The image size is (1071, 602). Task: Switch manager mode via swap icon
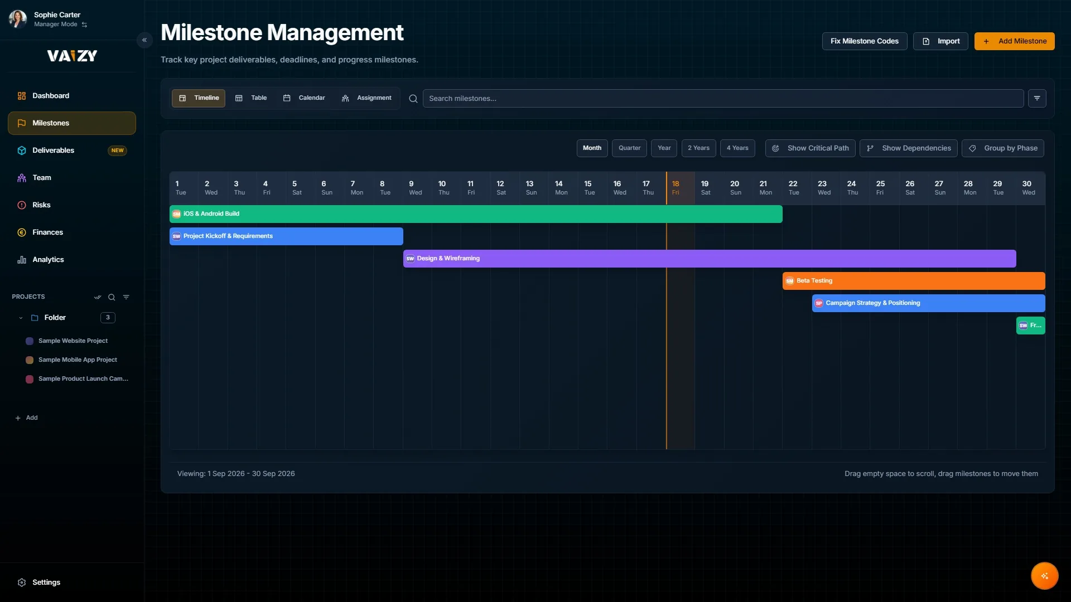coord(84,25)
